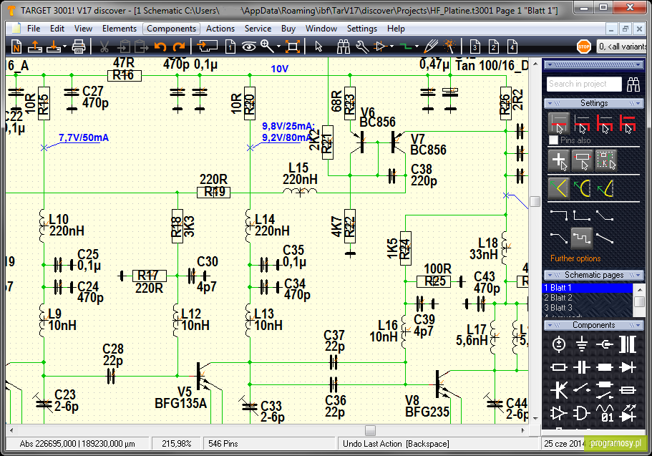Select page '3 Blatt 3' in list
Viewport: 652px width, 456px height.
point(588,308)
